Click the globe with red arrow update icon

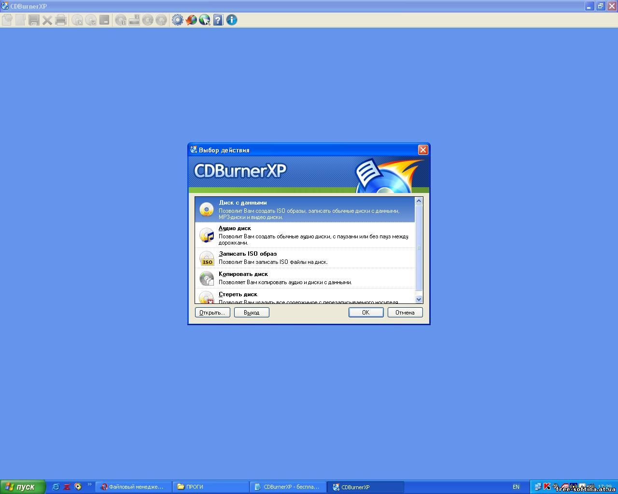[x=191, y=20]
